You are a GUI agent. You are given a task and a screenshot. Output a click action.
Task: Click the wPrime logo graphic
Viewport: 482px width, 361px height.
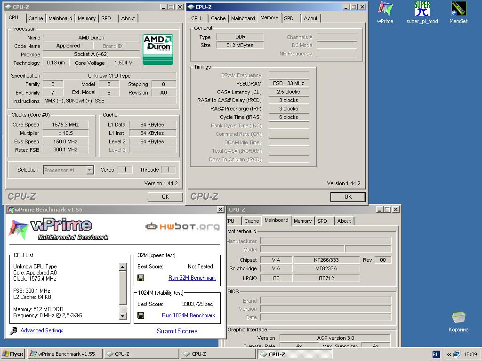58,229
